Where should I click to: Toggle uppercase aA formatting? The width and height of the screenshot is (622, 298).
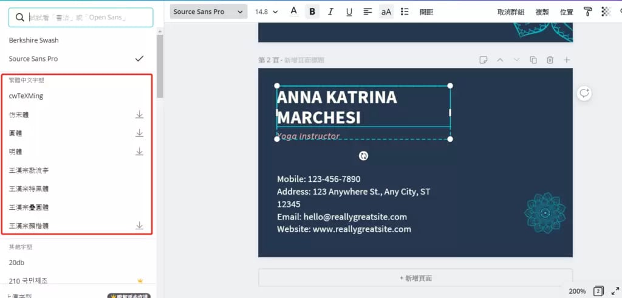point(386,12)
